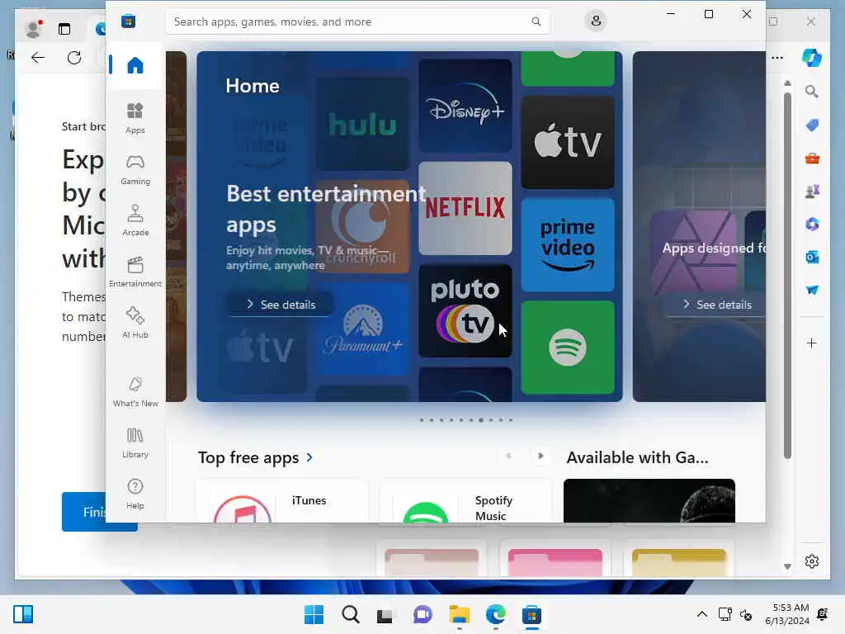845x634 pixels.
Task: Select the active carousel page indicator dot
Action: pyautogui.click(x=481, y=420)
